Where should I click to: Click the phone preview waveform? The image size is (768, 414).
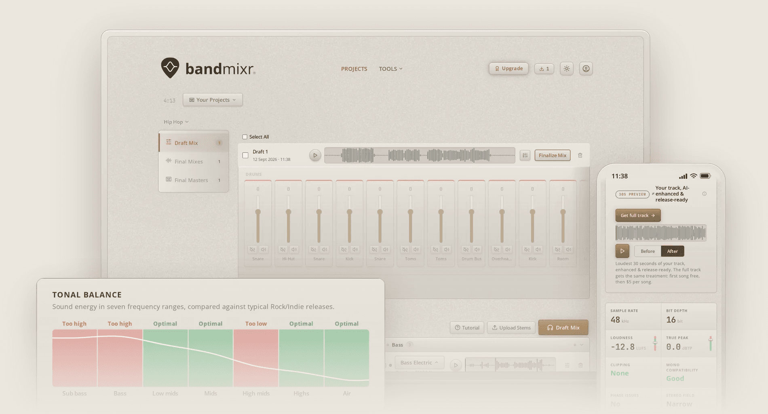click(x=661, y=233)
